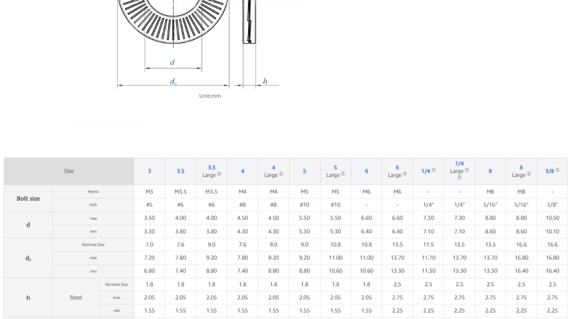This screenshot has height=319, width=573.
Task: Select the Unit:mm label
Action: (211, 95)
